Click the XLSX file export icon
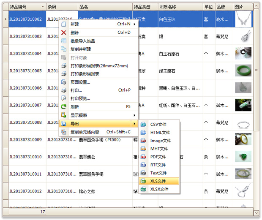Screen dimensions: 262x220 tap(143, 189)
